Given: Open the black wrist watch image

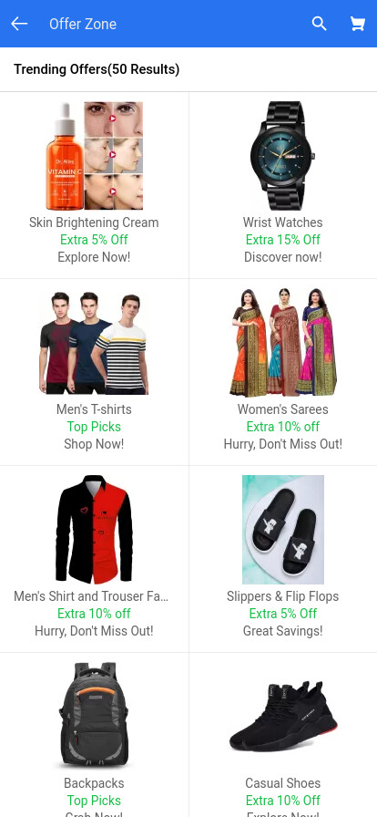Looking at the screenshot, I should 282,156.
